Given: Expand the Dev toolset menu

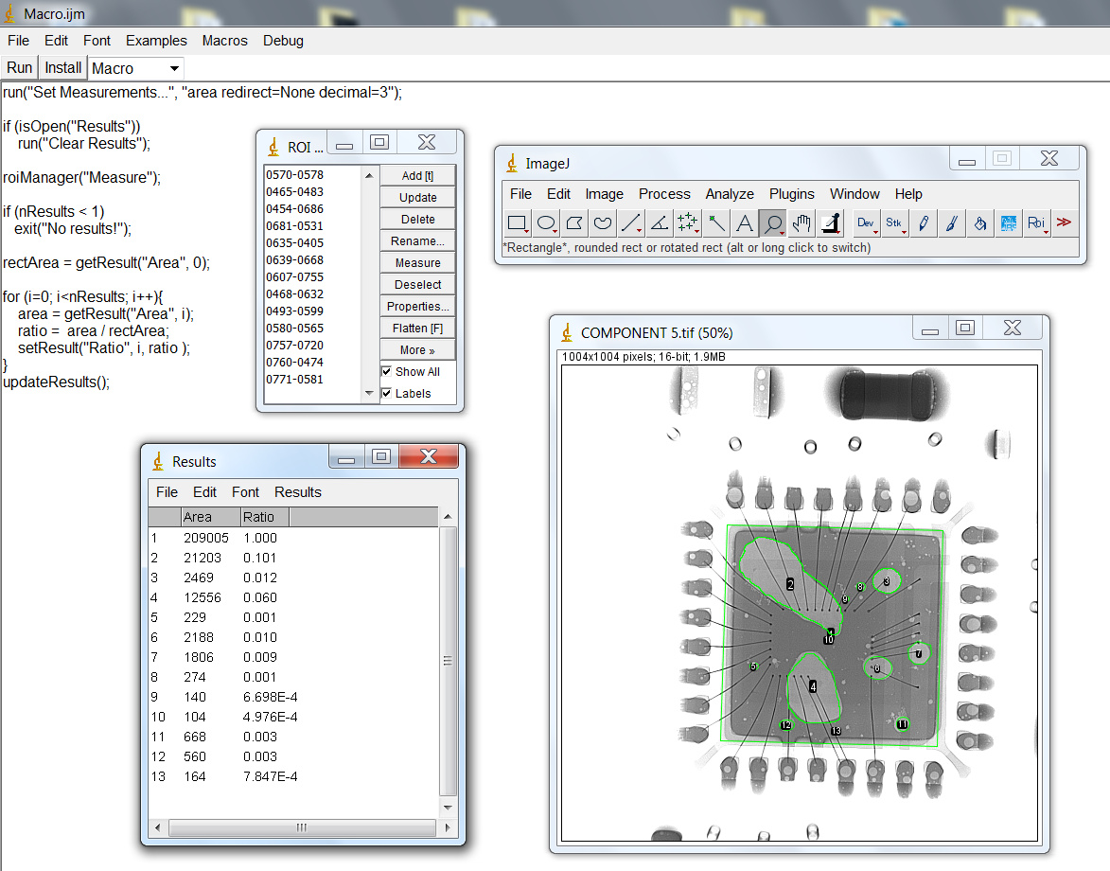Looking at the screenshot, I should pos(865,223).
